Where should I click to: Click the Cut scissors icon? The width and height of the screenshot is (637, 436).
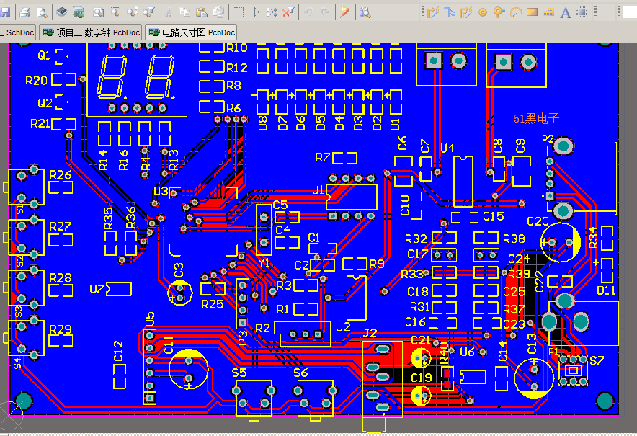tap(168, 12)
